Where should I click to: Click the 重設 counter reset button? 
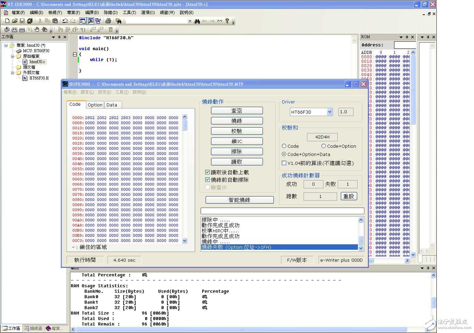click(349, 196)
